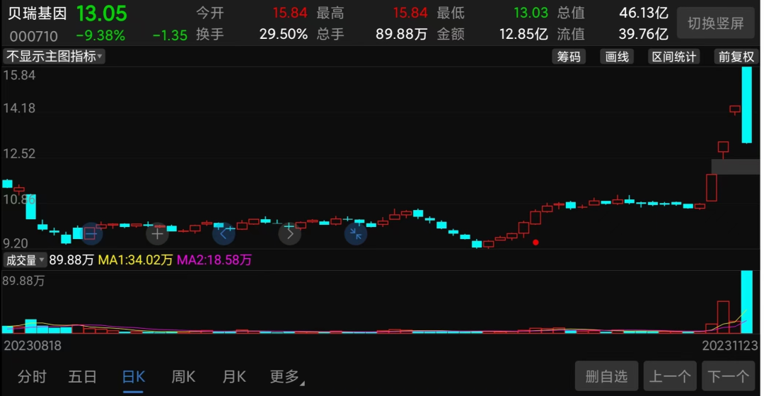Click the end date 20231123
The height and width of the screenshot is (396, 764).
[x=730, y=346]
